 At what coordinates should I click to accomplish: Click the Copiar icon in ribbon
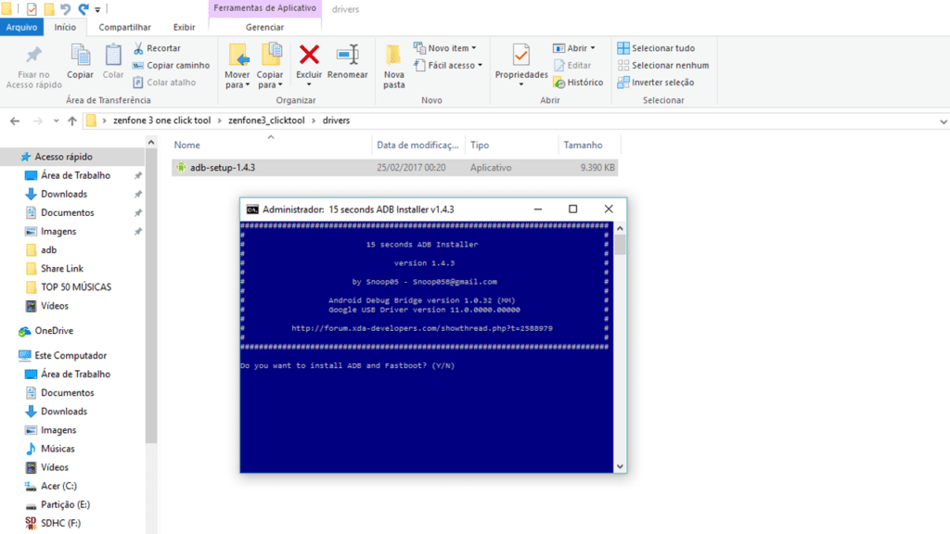click(x=80, y=56)
